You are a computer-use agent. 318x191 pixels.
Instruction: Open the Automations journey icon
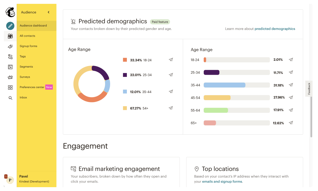(10, 56)
